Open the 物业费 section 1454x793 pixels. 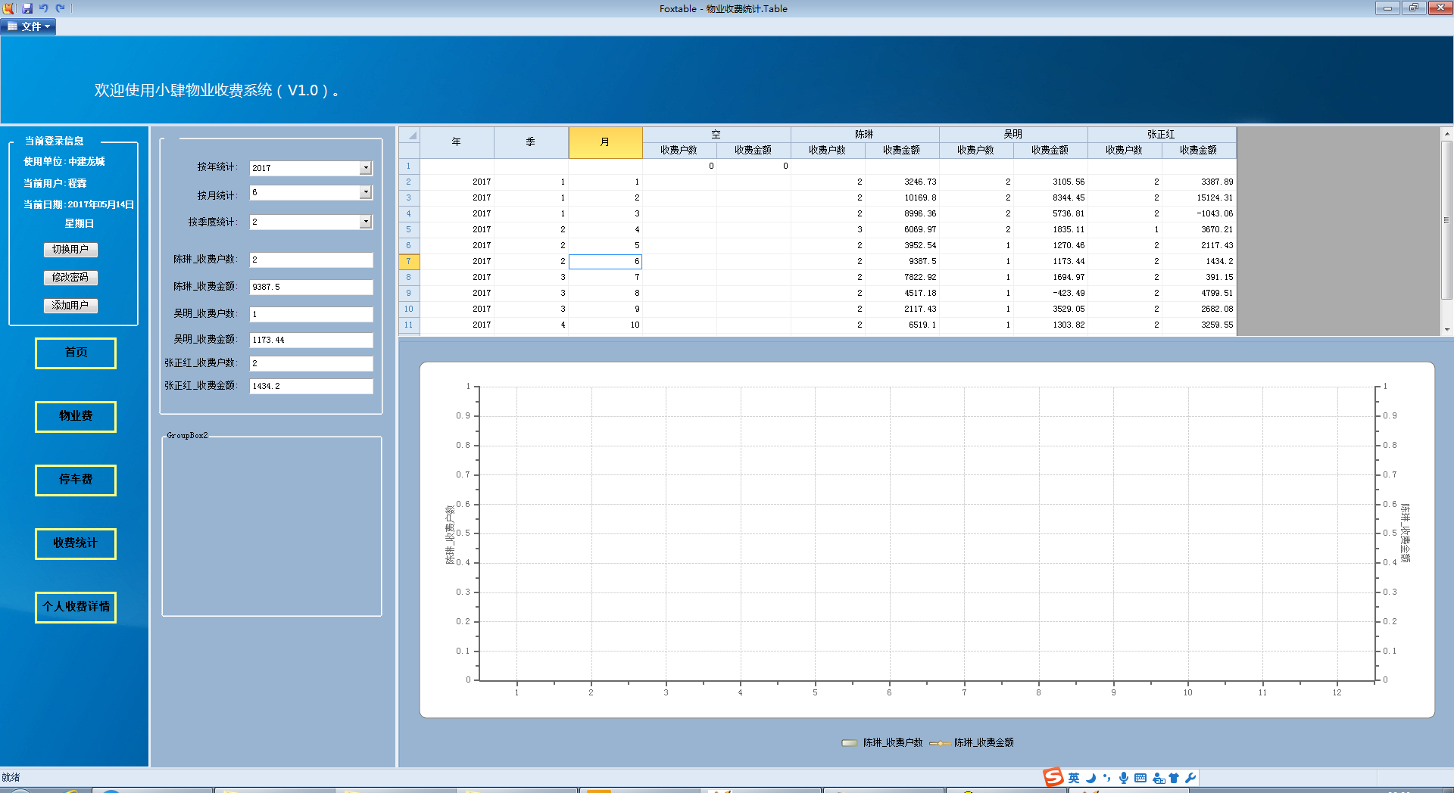coord(76,416)
